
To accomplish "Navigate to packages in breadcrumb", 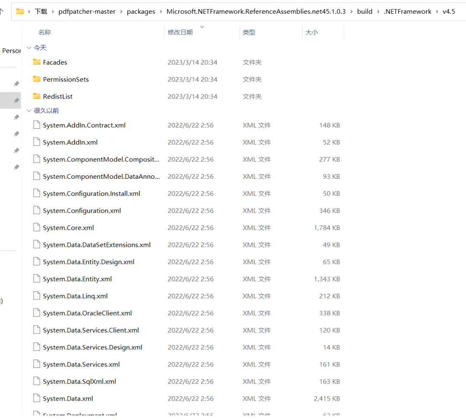I will click(141, 12).
